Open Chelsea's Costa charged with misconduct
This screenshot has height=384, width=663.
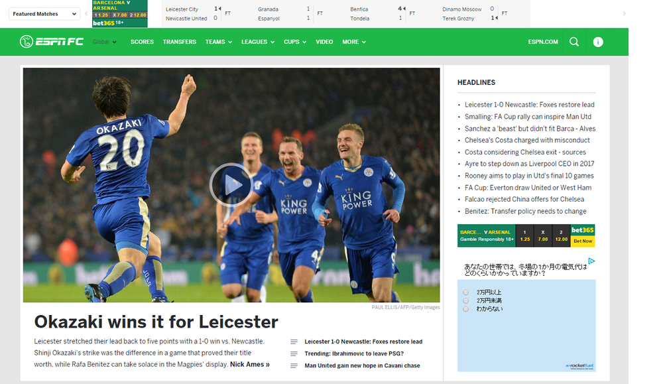coord(527,141)
